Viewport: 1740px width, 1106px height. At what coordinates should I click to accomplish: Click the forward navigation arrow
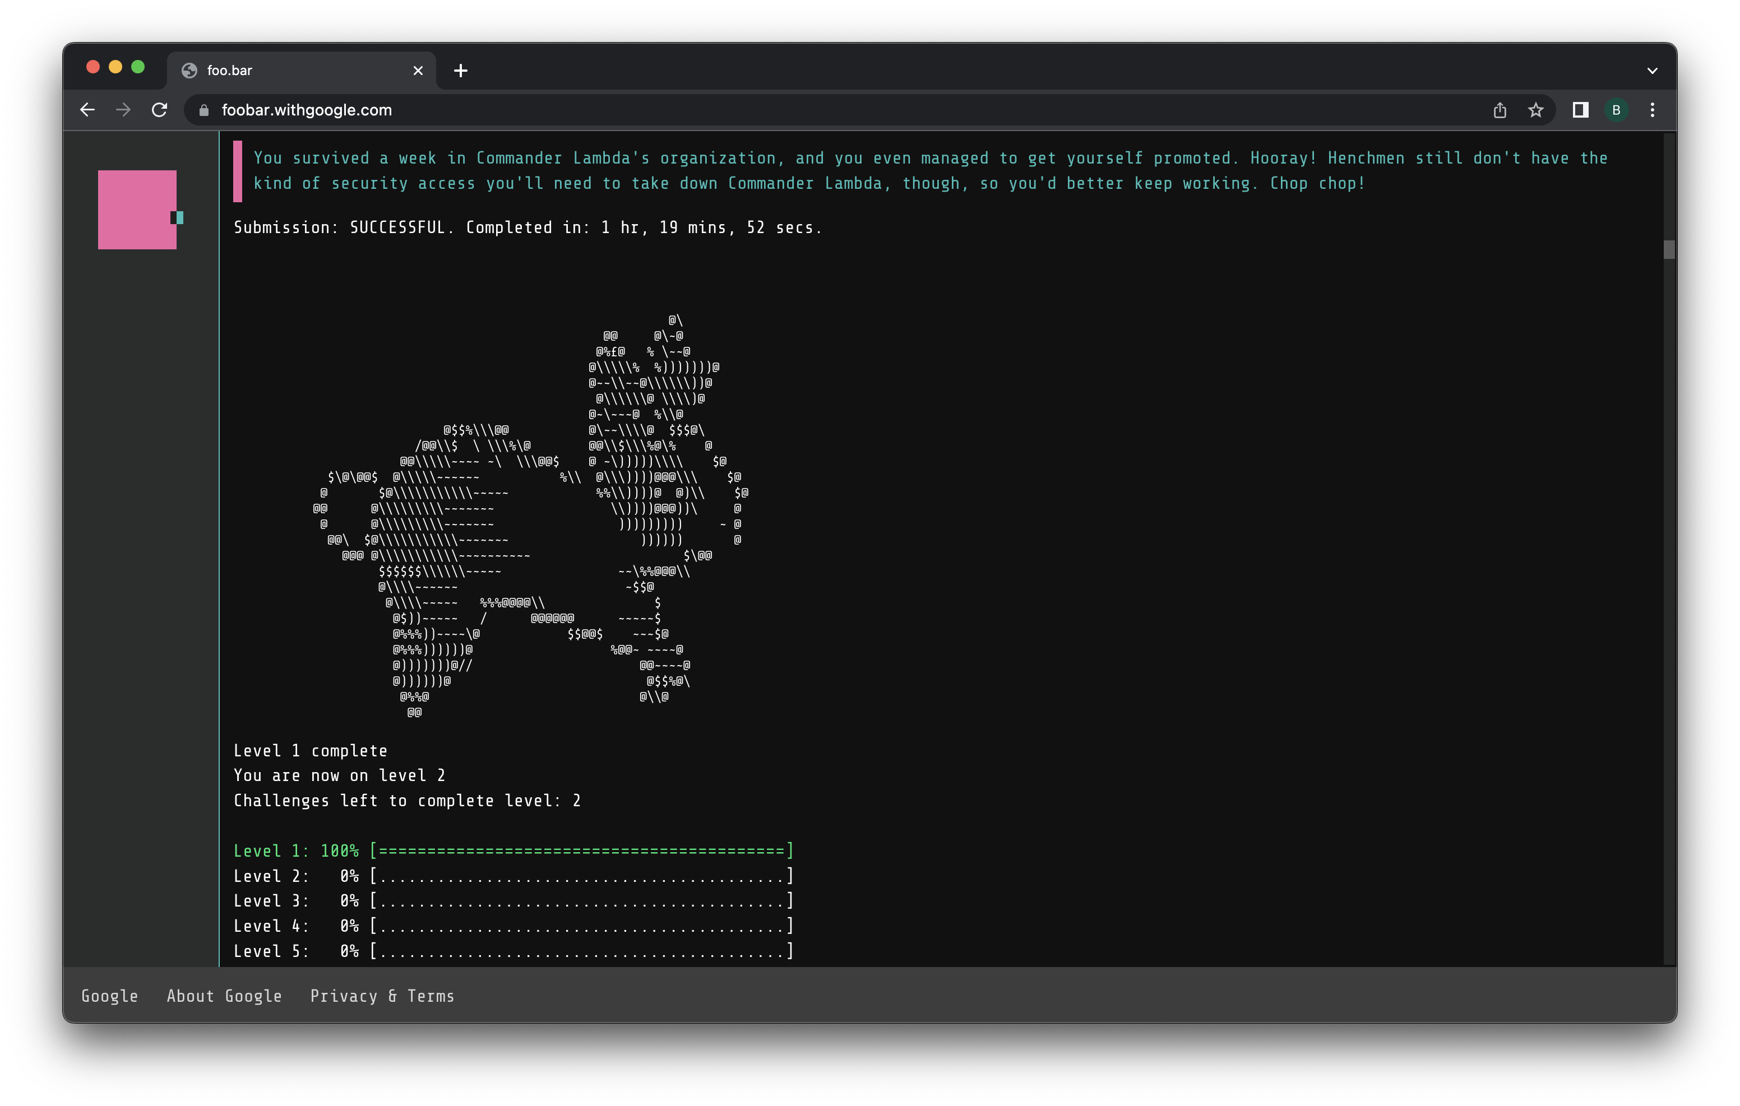123,110
